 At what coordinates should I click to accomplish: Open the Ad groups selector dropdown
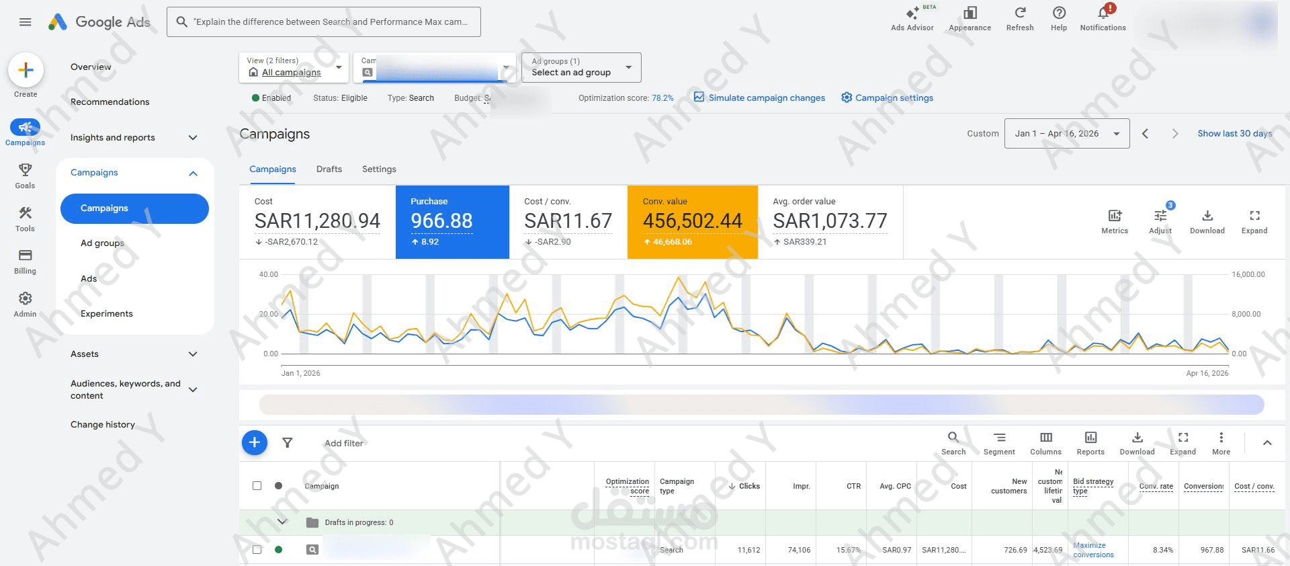581,67
